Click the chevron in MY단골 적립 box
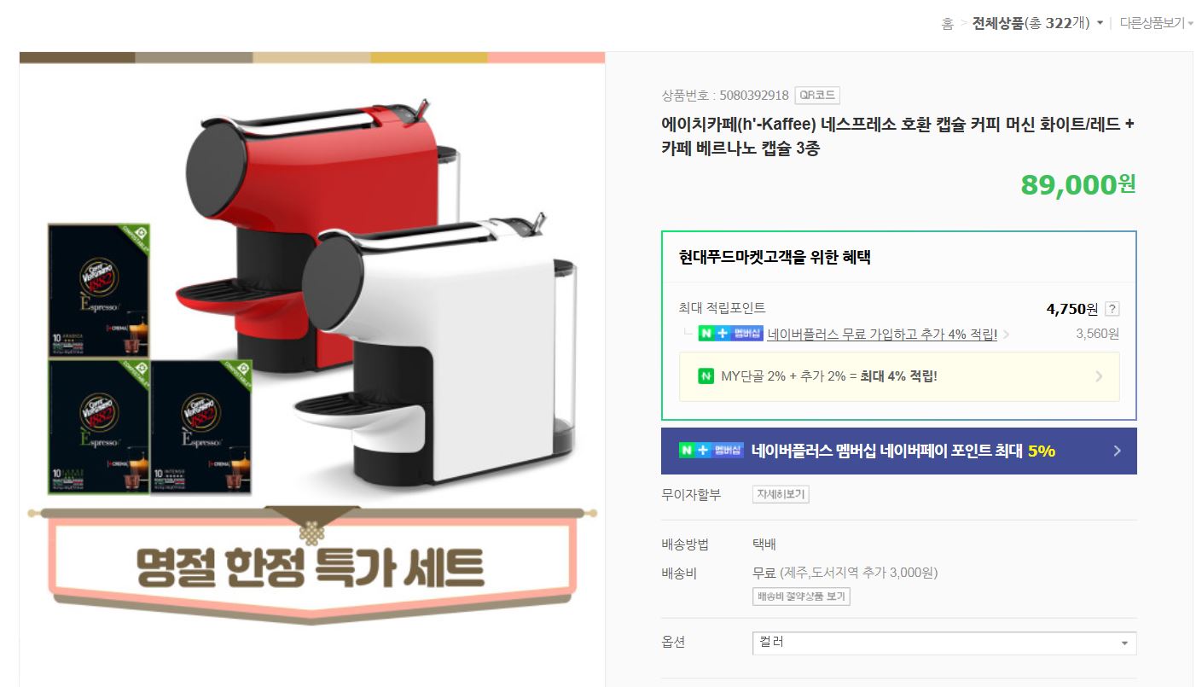The image size is (1202, 687). point(1099,376)
